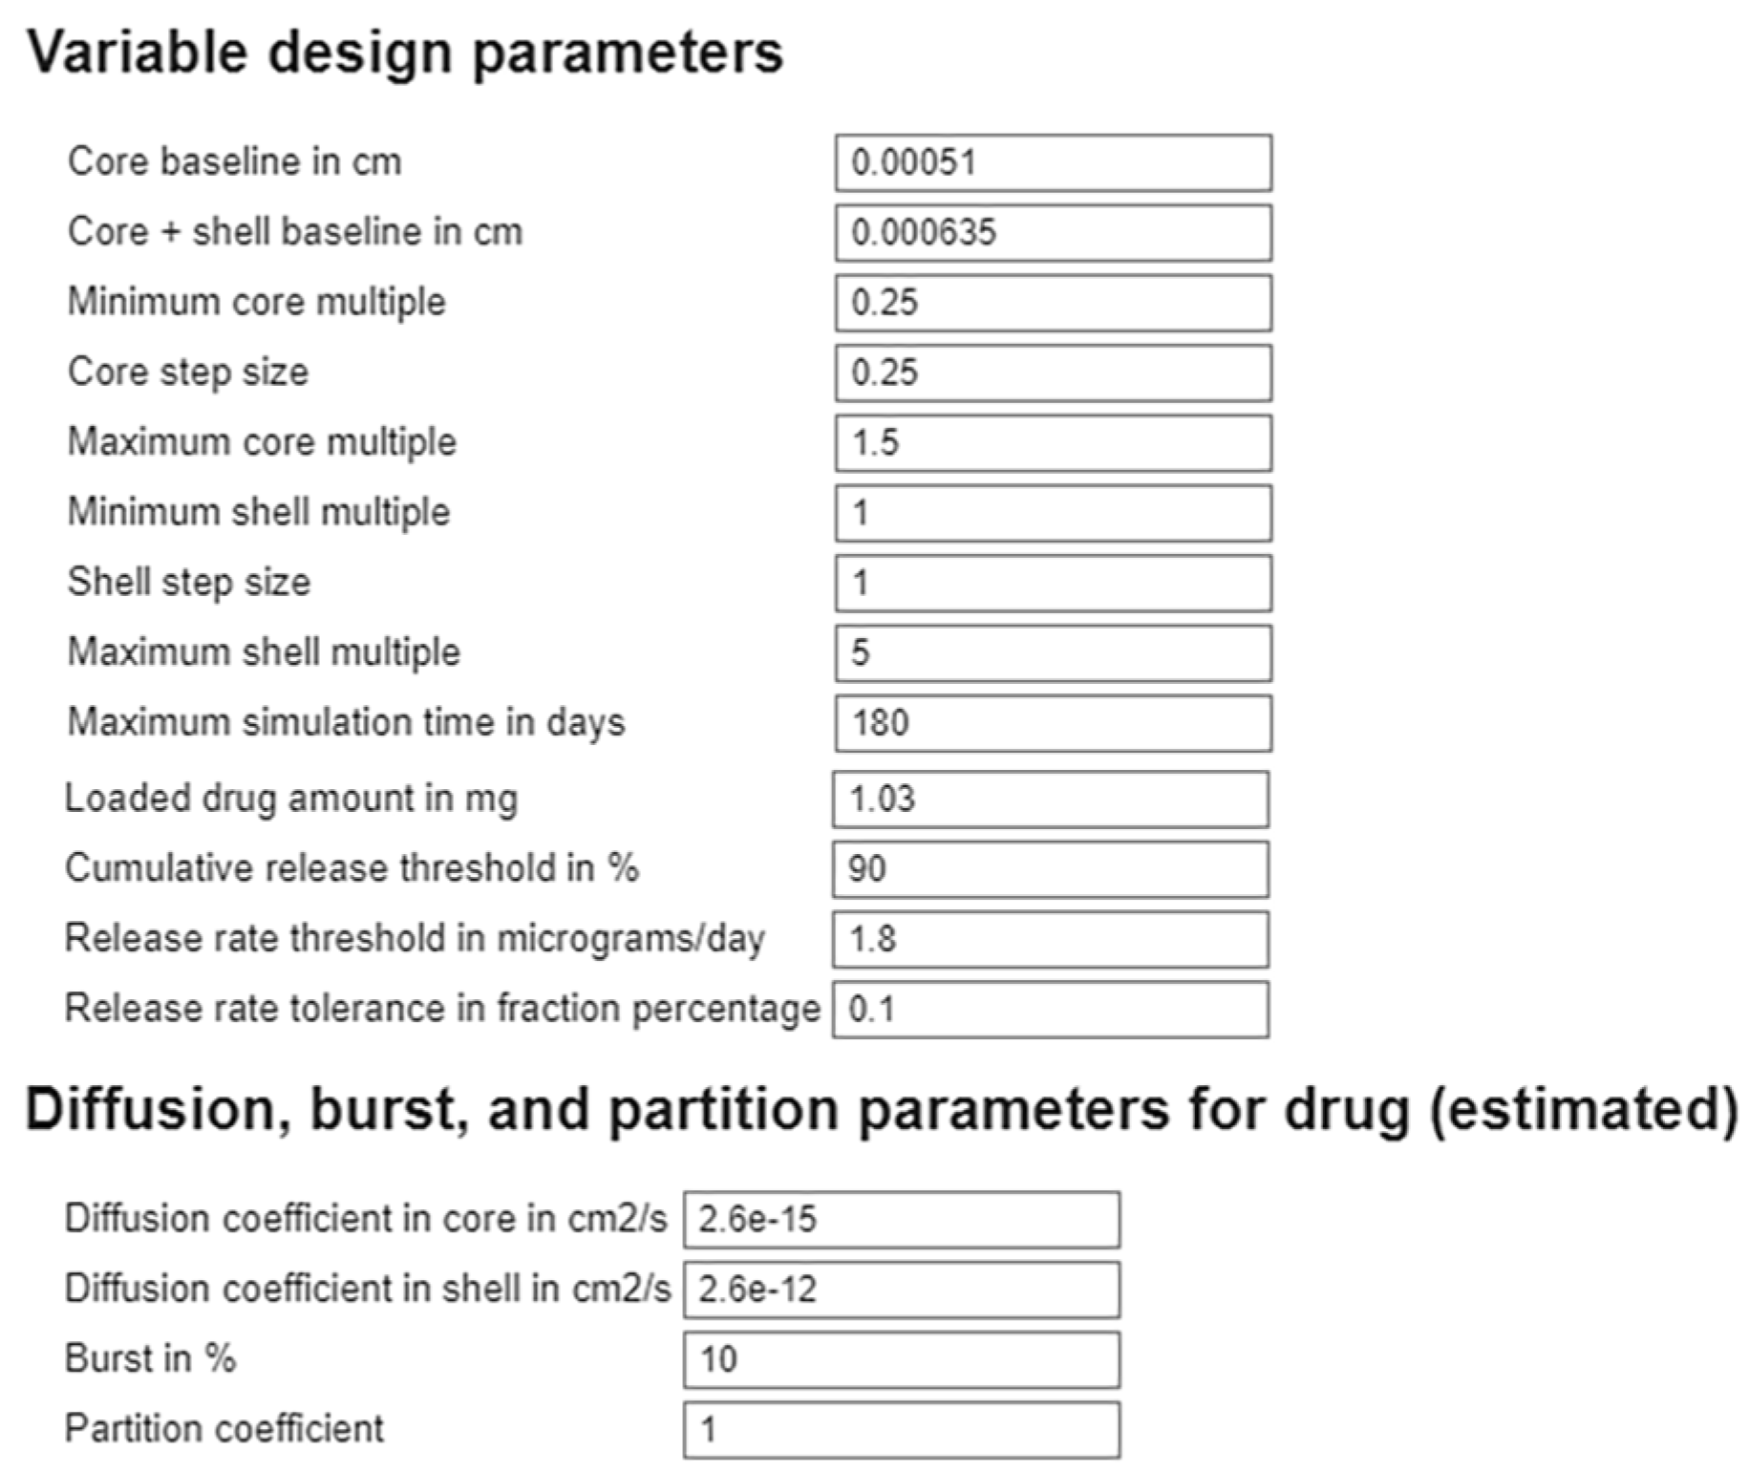Image resolution: width=1750 pixels, height=1472 pixels.
Task: Select the Release rate tolerance input
Action: (1050, 1010)
